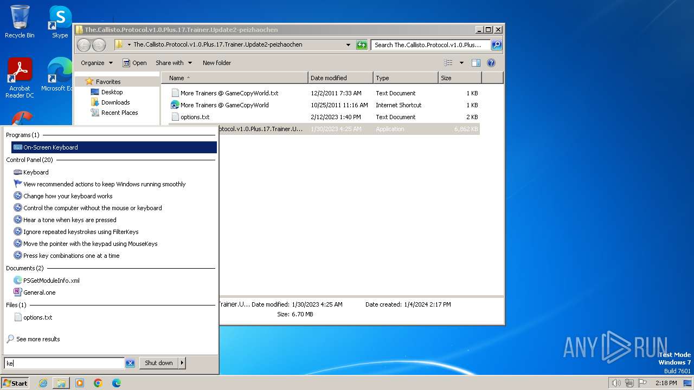Screen dimensions: 694x390
Task: Select options.txt in the Explorer file list
Action: click(x=324, y=117)
